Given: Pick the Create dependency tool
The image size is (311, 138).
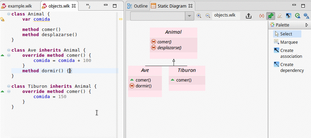Looking at the screenshot, I should coord(289,67).
